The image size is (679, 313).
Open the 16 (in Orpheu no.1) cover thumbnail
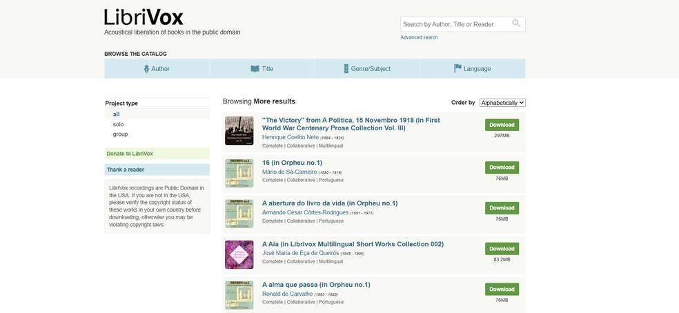pyautogui.click(x=239, y=173)
